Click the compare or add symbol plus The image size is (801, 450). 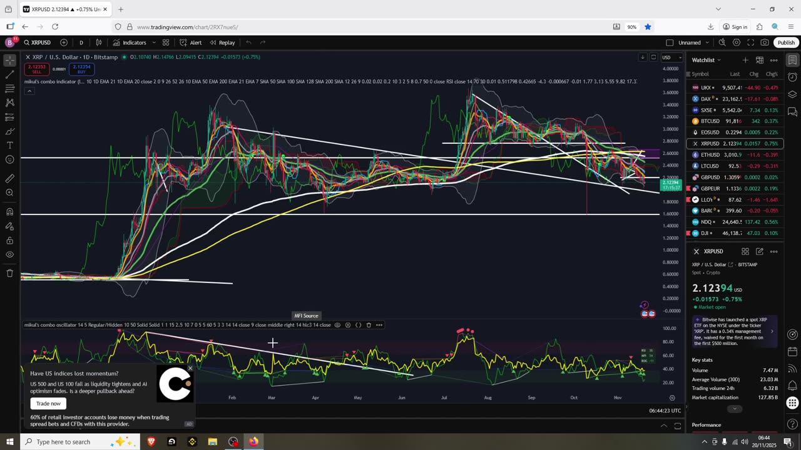[x=64, y=42]
